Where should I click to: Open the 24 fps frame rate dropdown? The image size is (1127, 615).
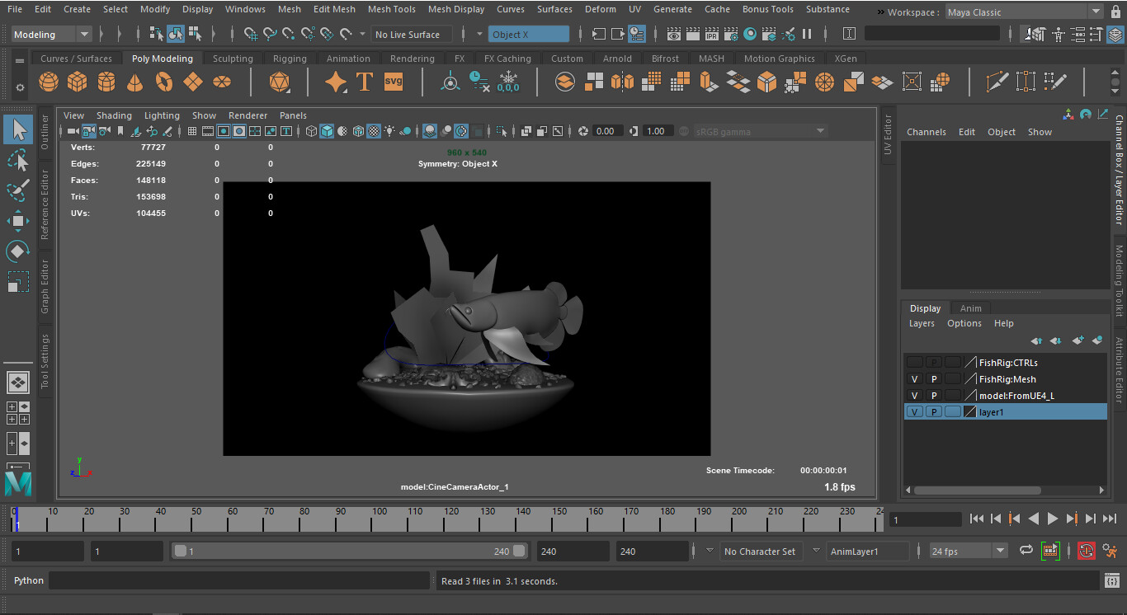(x=969, y=551)
